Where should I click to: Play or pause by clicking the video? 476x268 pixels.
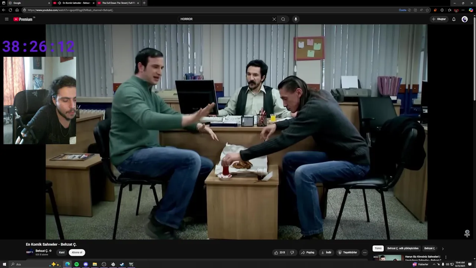coord(237,132)
